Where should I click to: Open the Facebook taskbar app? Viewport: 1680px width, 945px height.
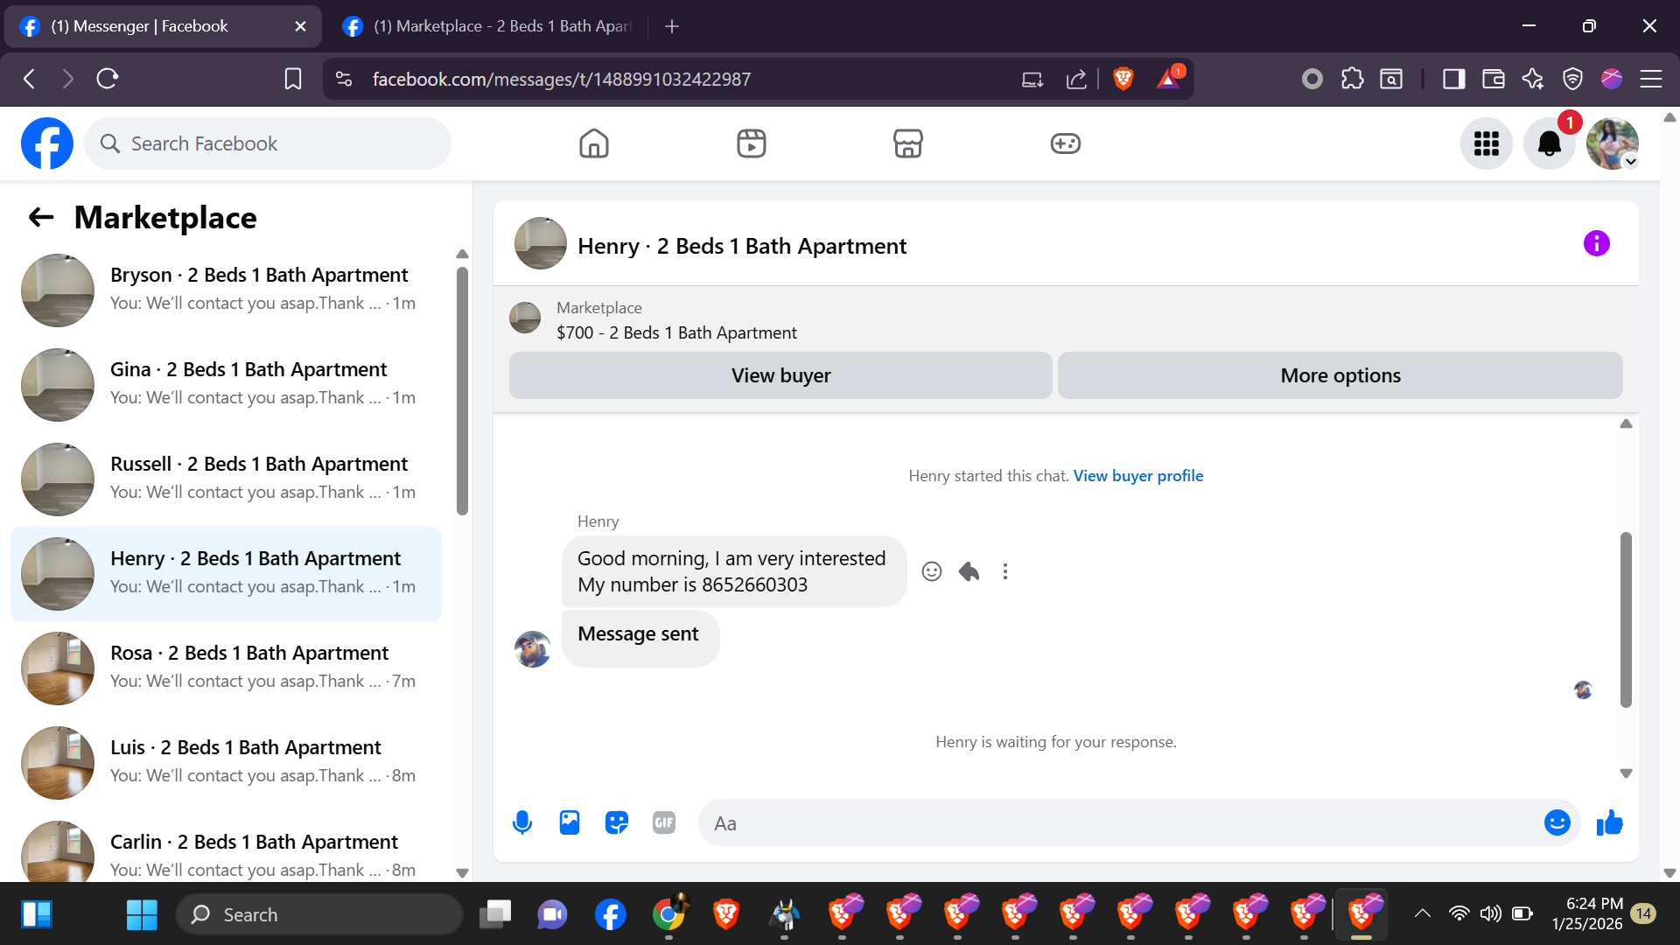611,914
